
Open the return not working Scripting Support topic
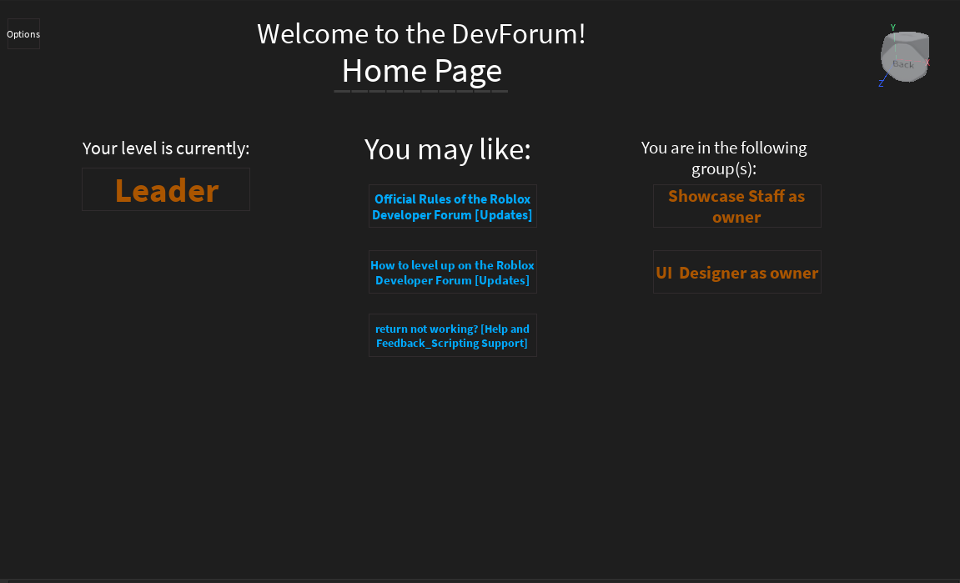point(452,335)
